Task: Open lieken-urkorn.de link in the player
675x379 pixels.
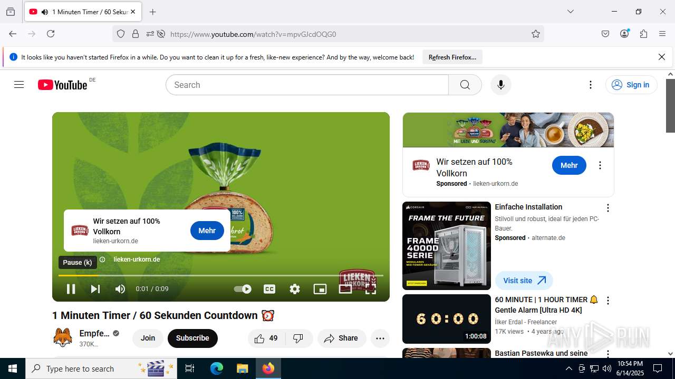Action: point(137,260)
